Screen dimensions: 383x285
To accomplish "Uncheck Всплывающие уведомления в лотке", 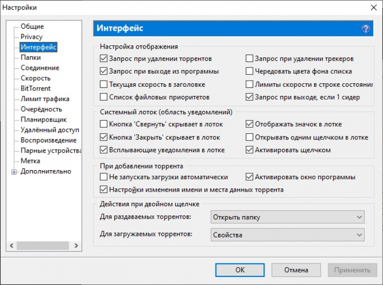I will [x=104, y=150].
